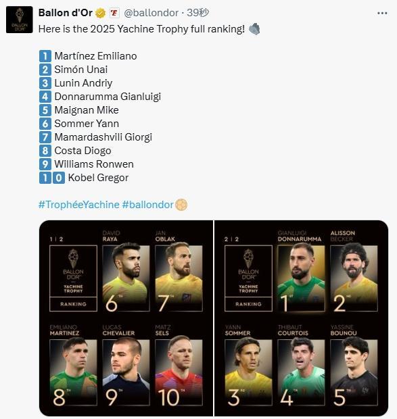
Task: Open the #TrophéeYachine hashtag
Action: click(x=79, y=205)
